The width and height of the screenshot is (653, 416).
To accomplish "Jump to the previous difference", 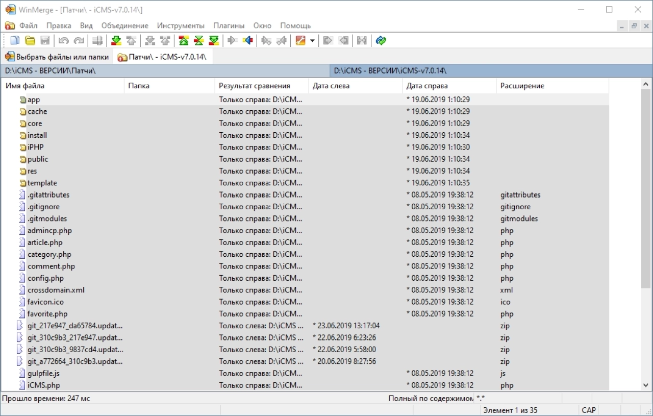I will [131, 40].
